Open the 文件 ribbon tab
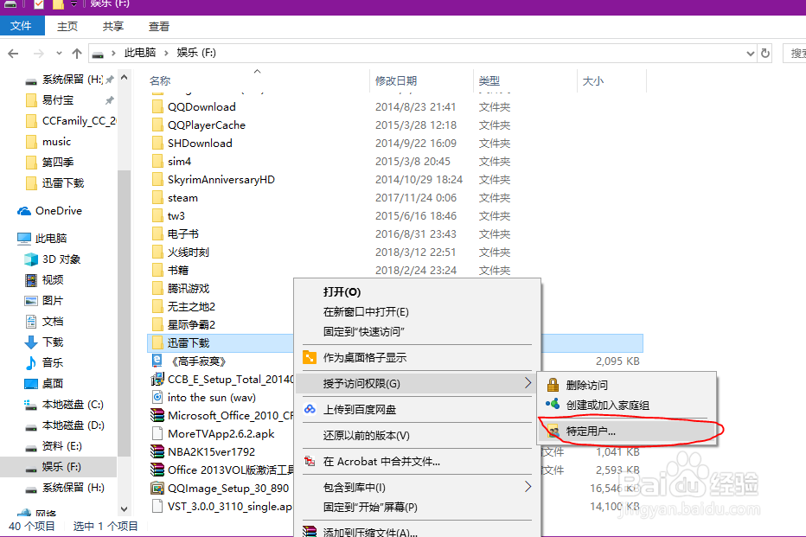806x537 pixels. [22, 26]
